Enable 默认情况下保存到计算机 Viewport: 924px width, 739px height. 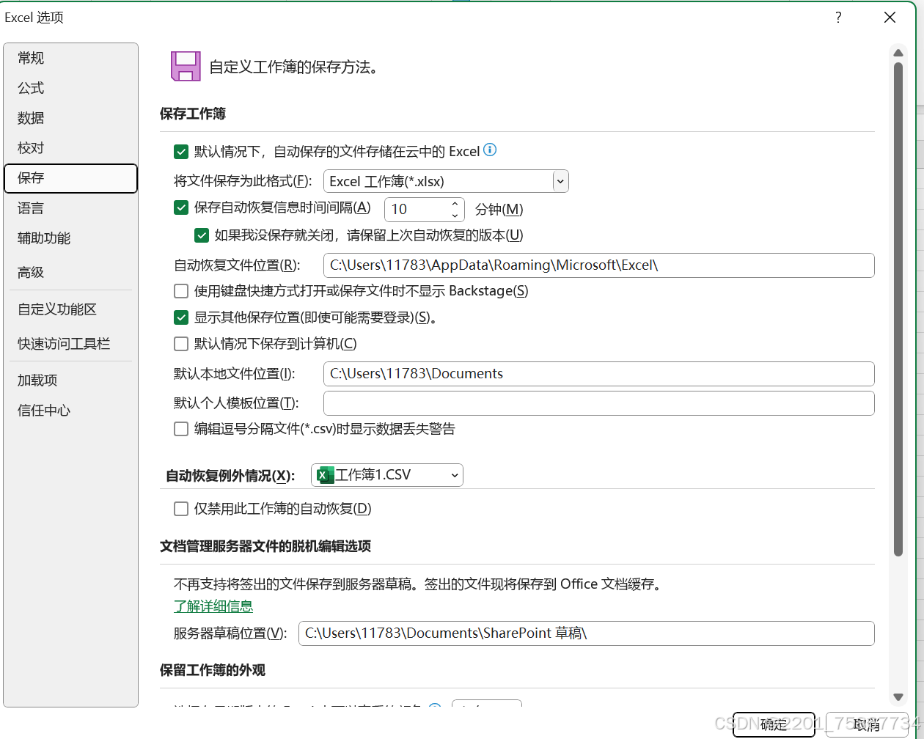[181, 344]
